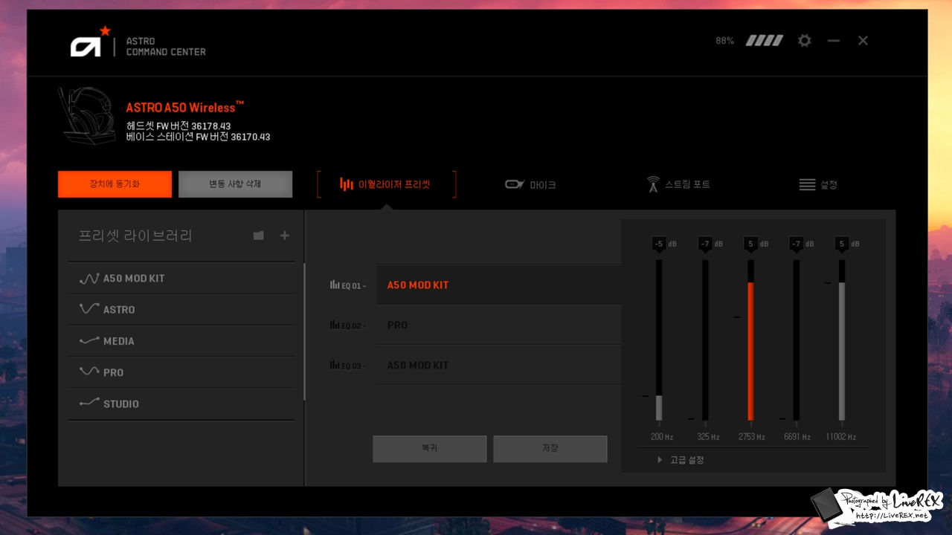Click the 11002 Hz frequency label
This screenshot has width=952, height=535.
pos(840,437)
